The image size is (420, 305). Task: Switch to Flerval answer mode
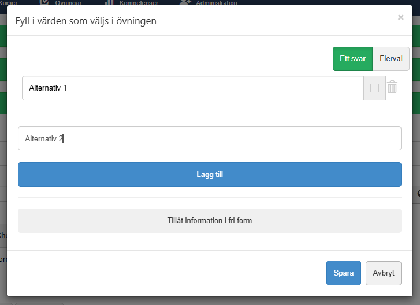[391, 59]
